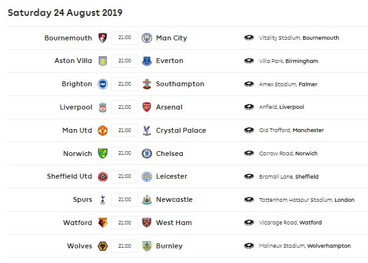This screenshot has height=263, width=368.
Task: Click the Bournemouth club crest
Action: click(102, 38)
